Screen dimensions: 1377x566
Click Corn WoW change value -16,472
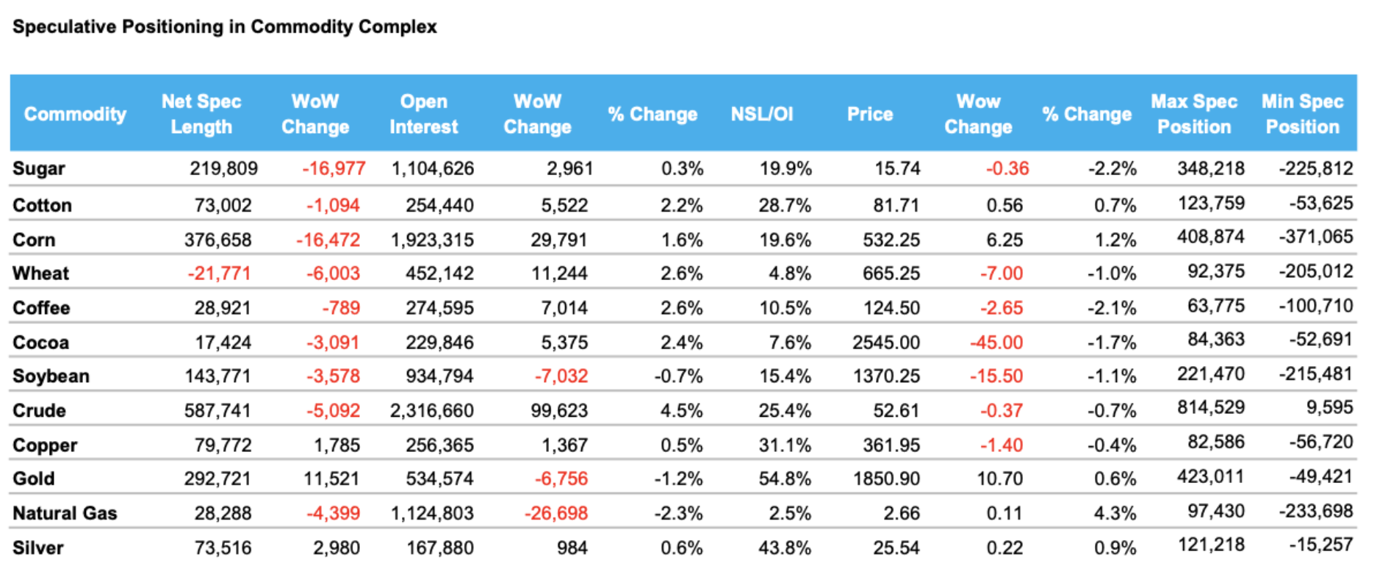pyautogui.click(x=328, y=240)
